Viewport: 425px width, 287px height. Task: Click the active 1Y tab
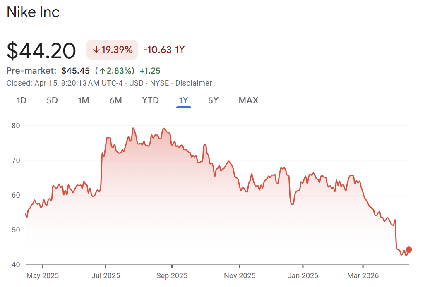184,100
